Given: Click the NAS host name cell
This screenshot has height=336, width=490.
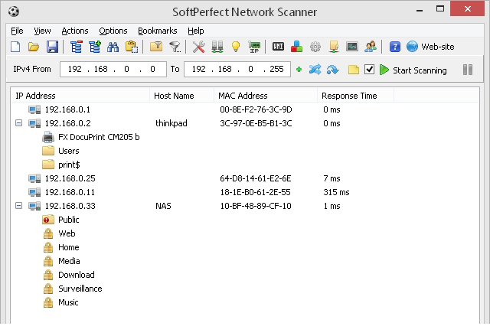Looking at the screenshot, I should click(x=163, y=206).
